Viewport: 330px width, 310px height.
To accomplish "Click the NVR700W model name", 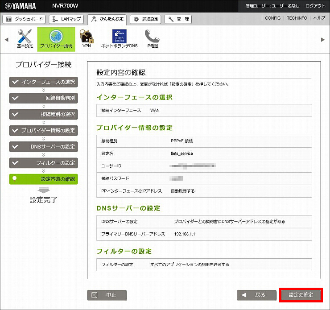I will [65, 6].
